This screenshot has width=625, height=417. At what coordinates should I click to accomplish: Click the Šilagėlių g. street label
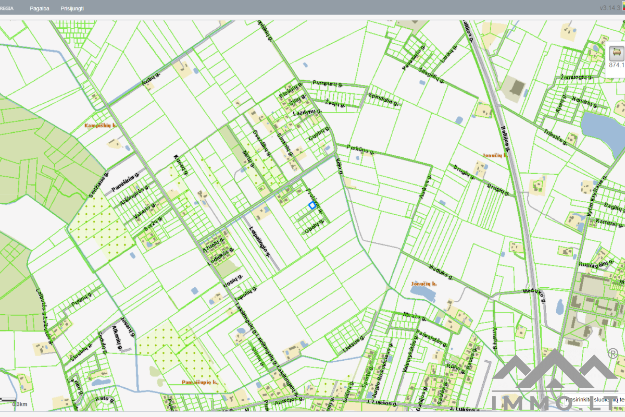[x=431, y=76]
